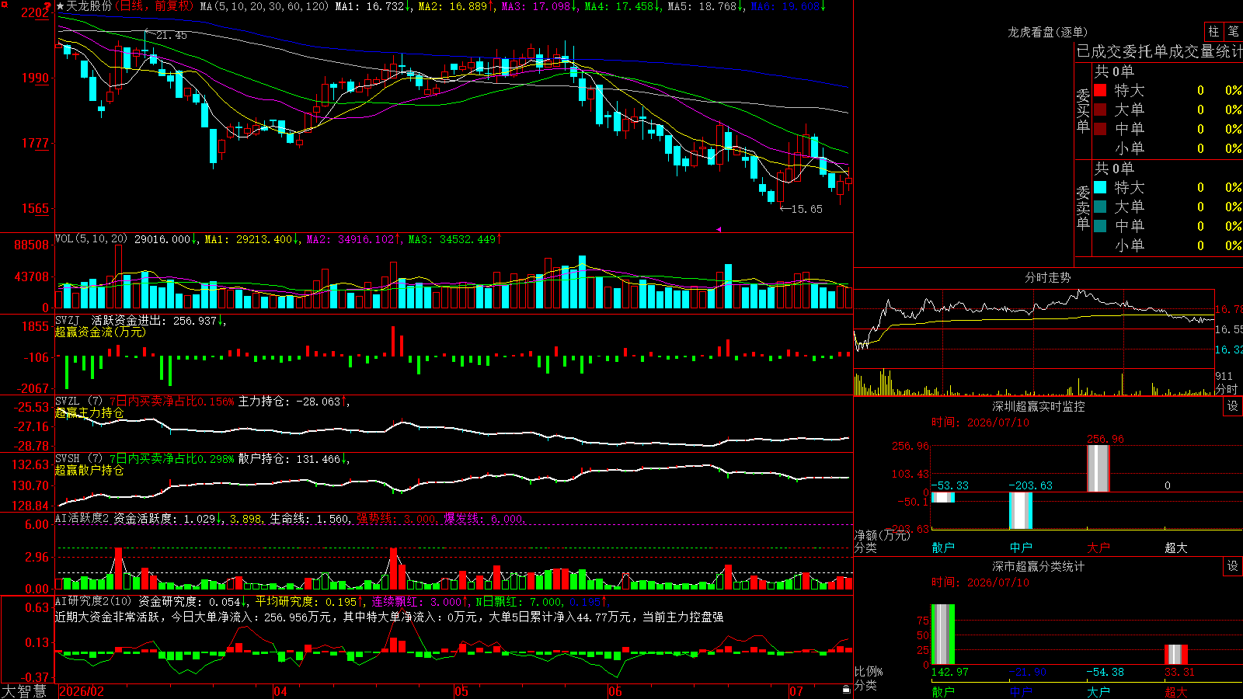Image resolution: width=1243 pixels, height=699 pixels.
Task: Click the stock name 天龙股份
Action: tap(89, 6)
